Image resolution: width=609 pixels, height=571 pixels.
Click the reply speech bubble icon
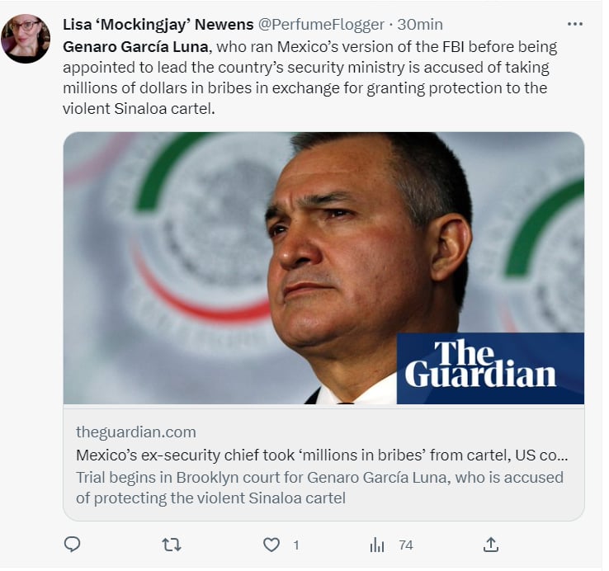click(73, 545)
